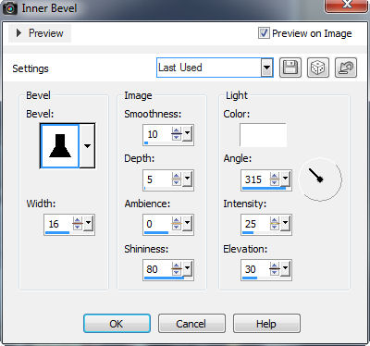
Task: Click the reset to default icon
Action: click(346, 68)
